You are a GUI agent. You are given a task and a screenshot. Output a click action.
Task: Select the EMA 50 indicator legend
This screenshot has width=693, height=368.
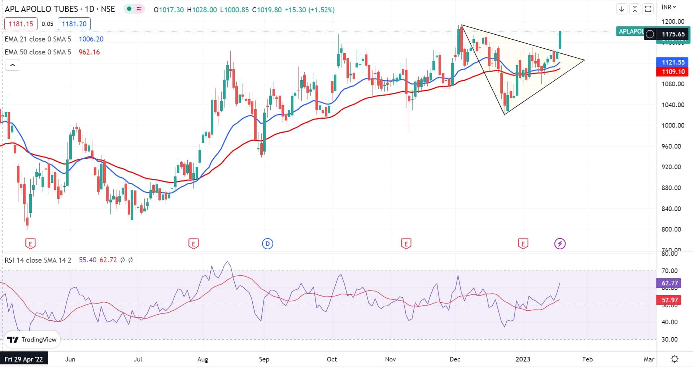click(38, 52)
